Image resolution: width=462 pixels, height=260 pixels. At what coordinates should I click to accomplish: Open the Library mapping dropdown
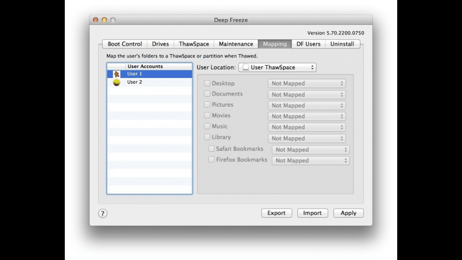[x=307, y=138]
